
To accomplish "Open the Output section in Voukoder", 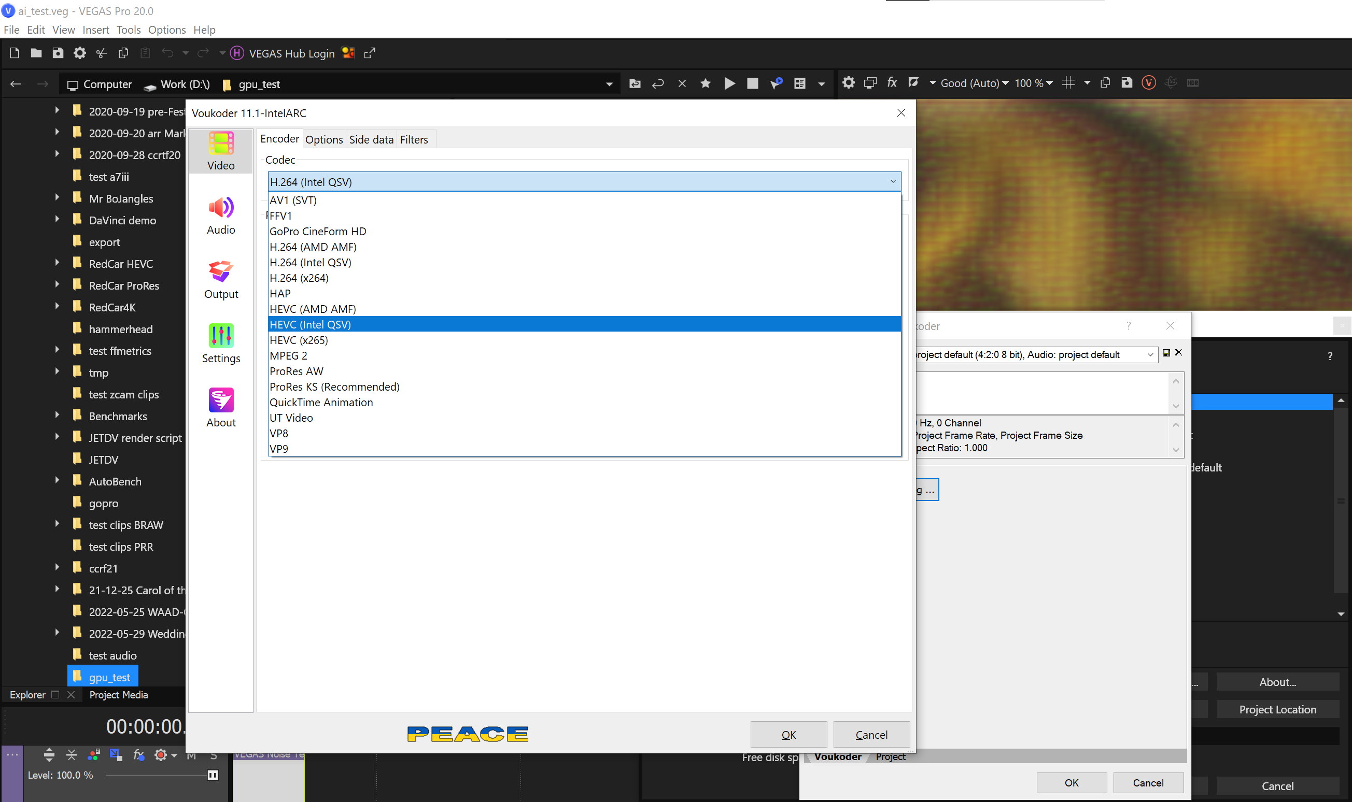I will click(x=220, y=279).
